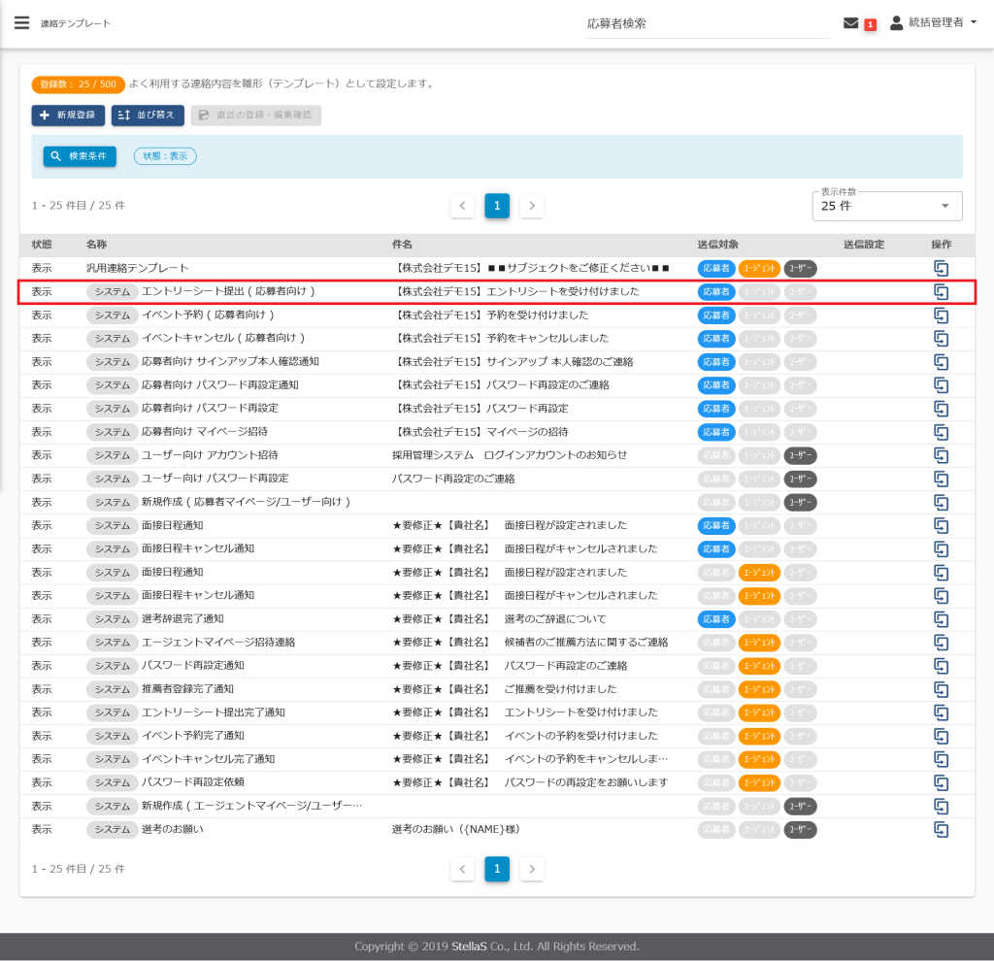Click copy icon for エントリーシート提出 (応募者向け) row
Image resolution: width=994 pixels, height=961 pixels.
941,291
